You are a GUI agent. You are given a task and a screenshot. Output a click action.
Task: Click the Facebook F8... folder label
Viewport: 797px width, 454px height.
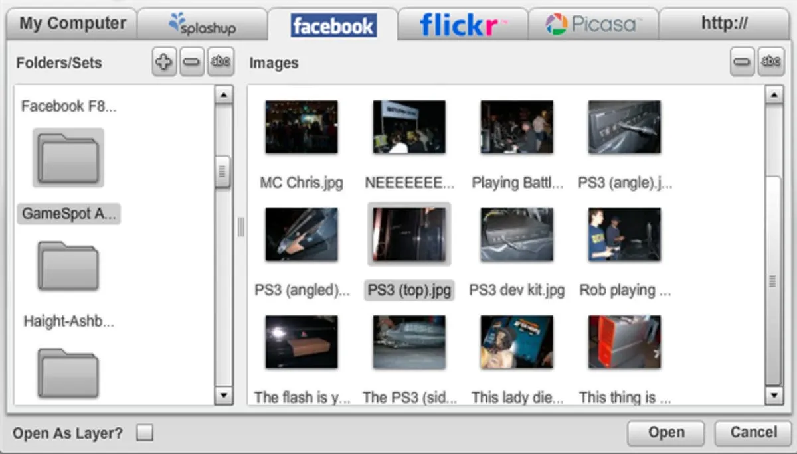tap(68, 106)
